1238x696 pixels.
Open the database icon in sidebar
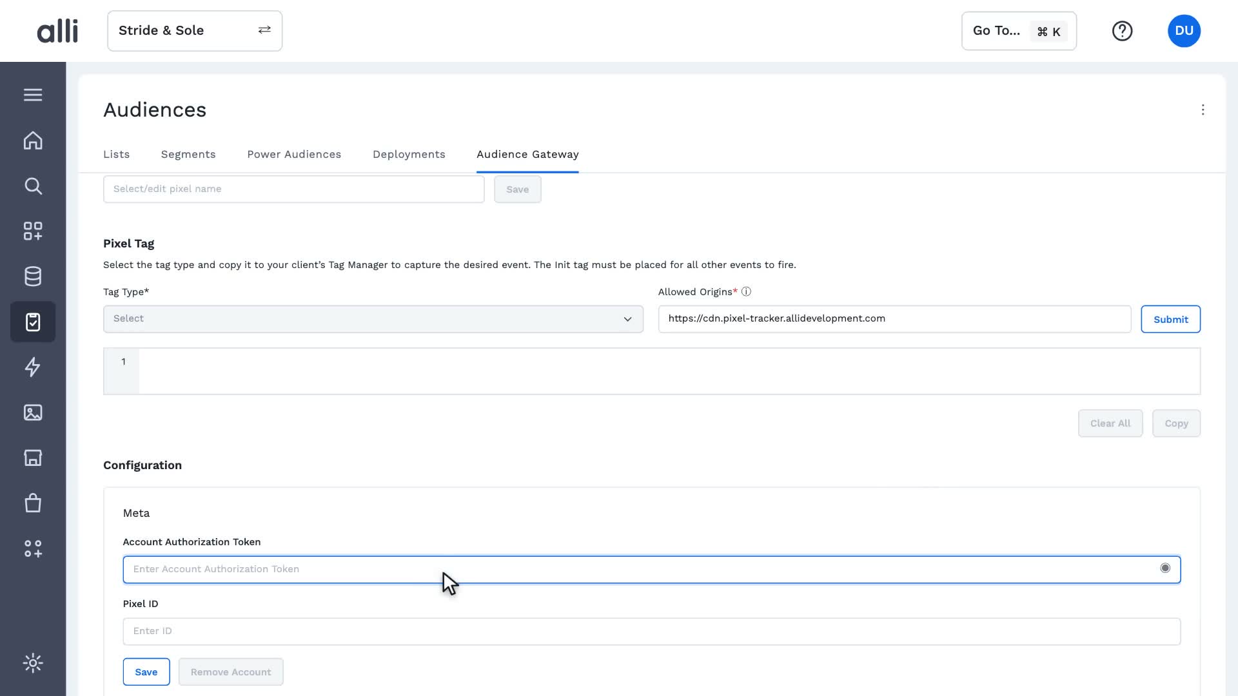(x=33, y=276)
